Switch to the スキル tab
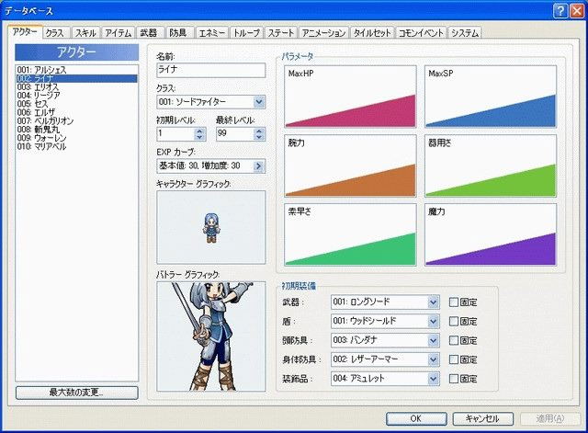The width and height of the screenshot is (588, 433). click(x=85, y=33)
